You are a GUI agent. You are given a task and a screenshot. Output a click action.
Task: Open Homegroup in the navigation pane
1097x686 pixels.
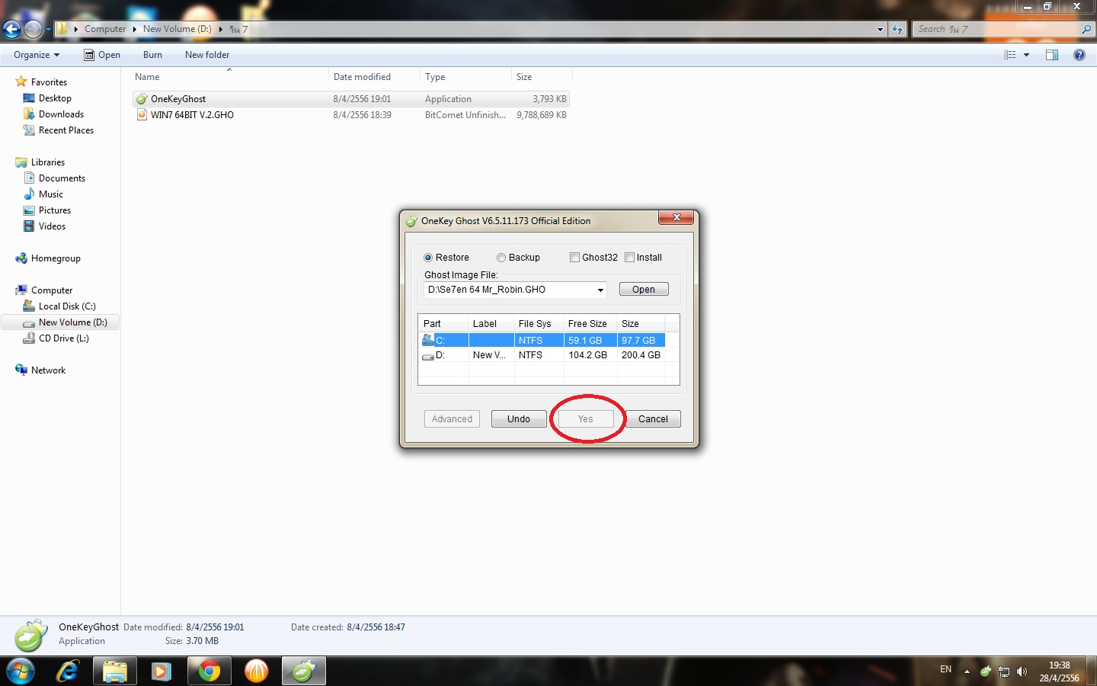point(56,258)
